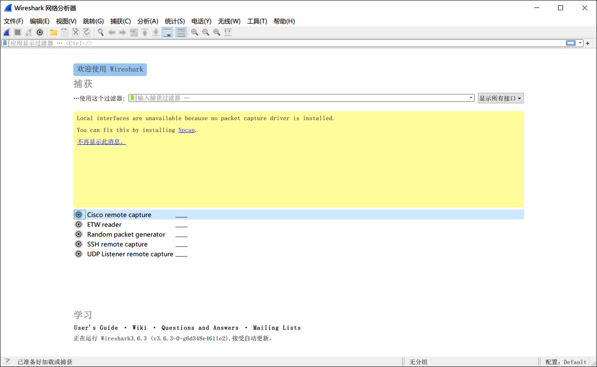Open capture filter history dropdown
This screenshot has height=367, width=597.
click(x=471, y=98)
